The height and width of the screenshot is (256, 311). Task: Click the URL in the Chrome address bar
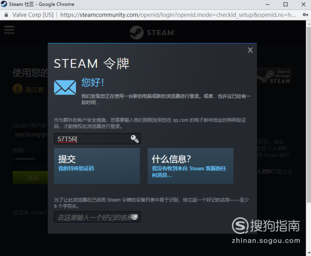178,15
